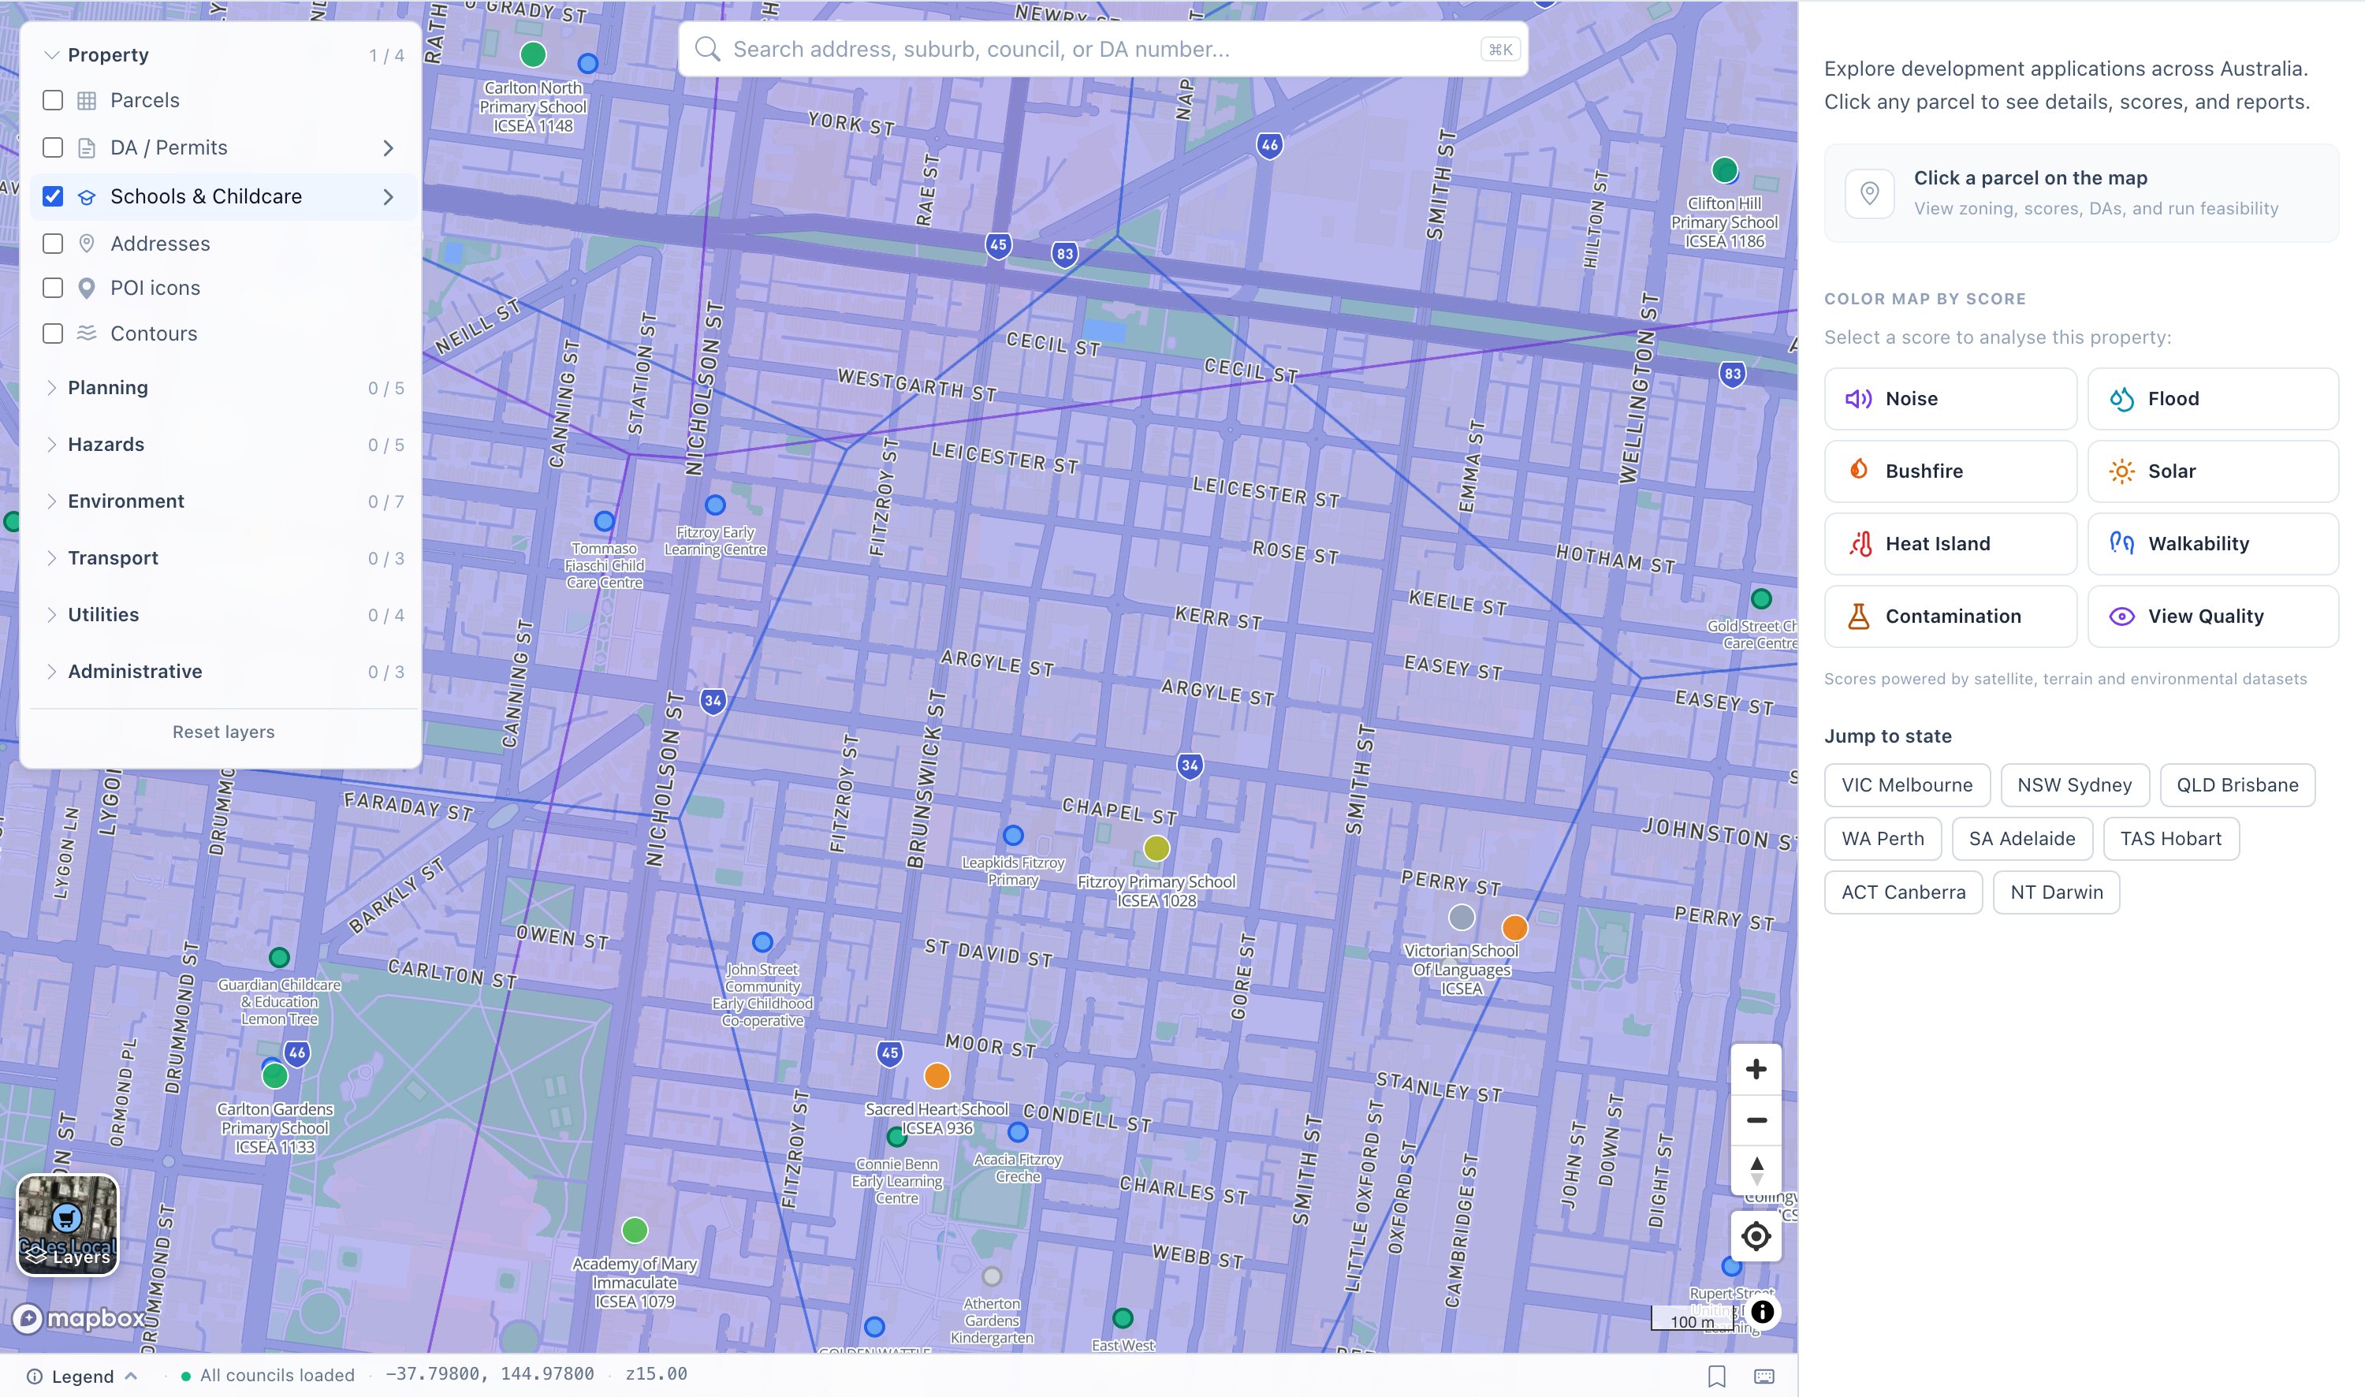Click the Sacred Heart School orange marker
Viewport: 2365px width, 1397px height.
(937, 1075)
